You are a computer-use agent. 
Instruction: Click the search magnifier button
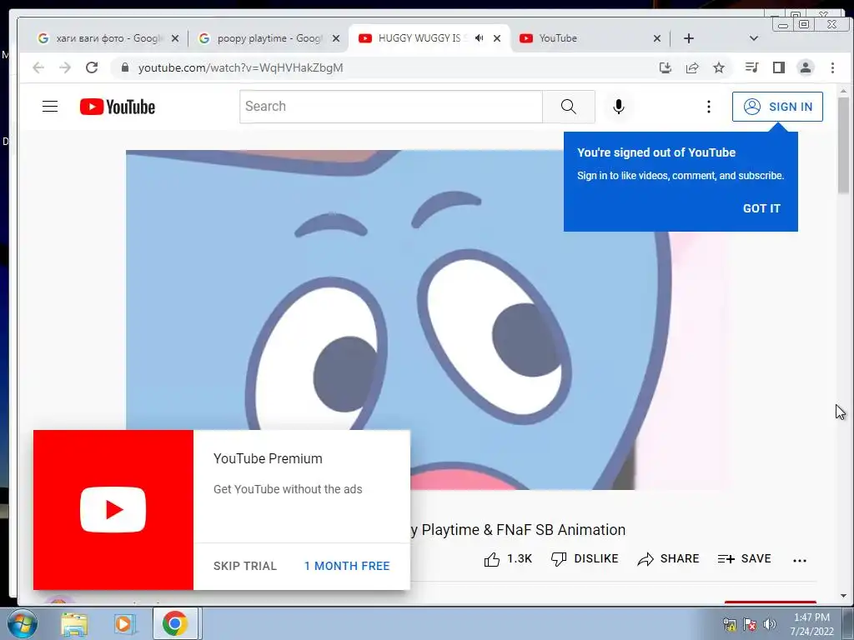(568, 107)
